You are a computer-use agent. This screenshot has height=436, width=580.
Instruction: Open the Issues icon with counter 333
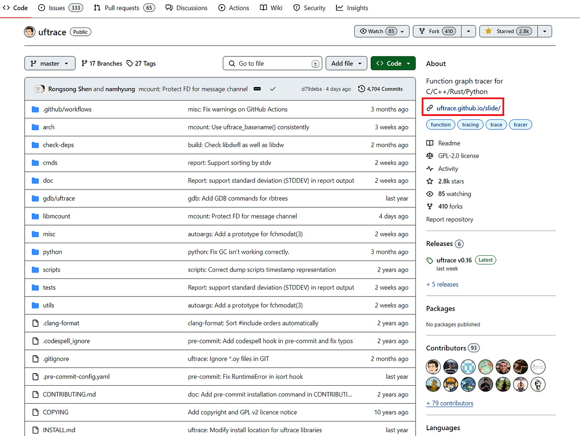pos(43,8)
